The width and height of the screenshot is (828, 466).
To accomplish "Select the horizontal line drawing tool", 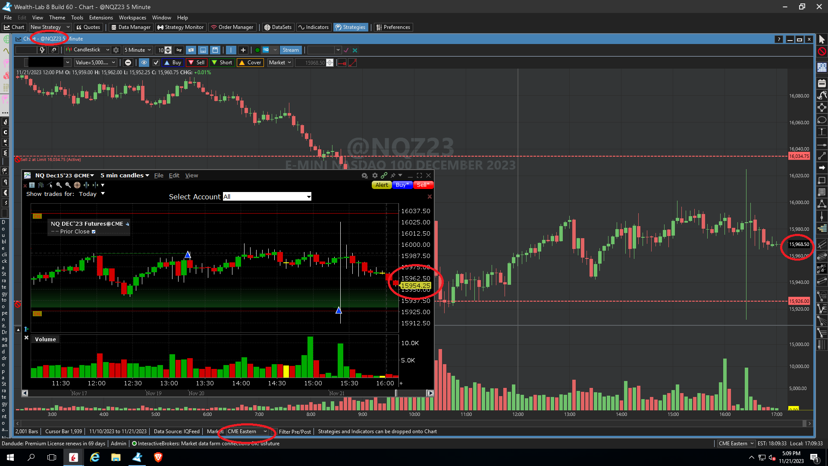I will click(x=822, y=144).
